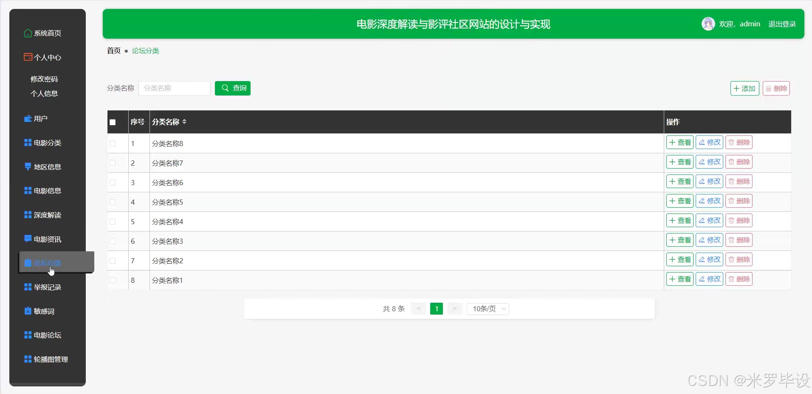Toggle the select-all checkbox in table header

(x=113, y=122)
